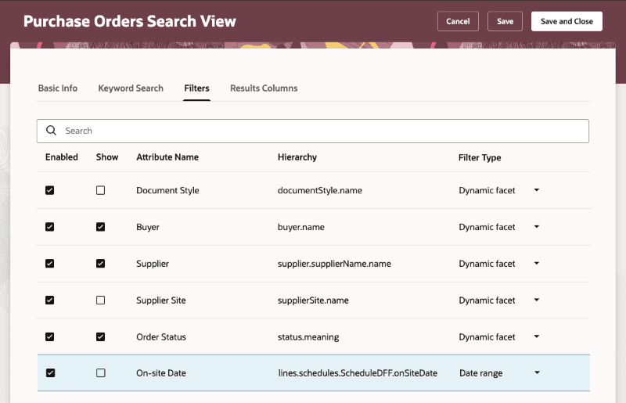Open the Results Columns tab
The height and width of the screenshot is (403, 626).
coord(264,88)
